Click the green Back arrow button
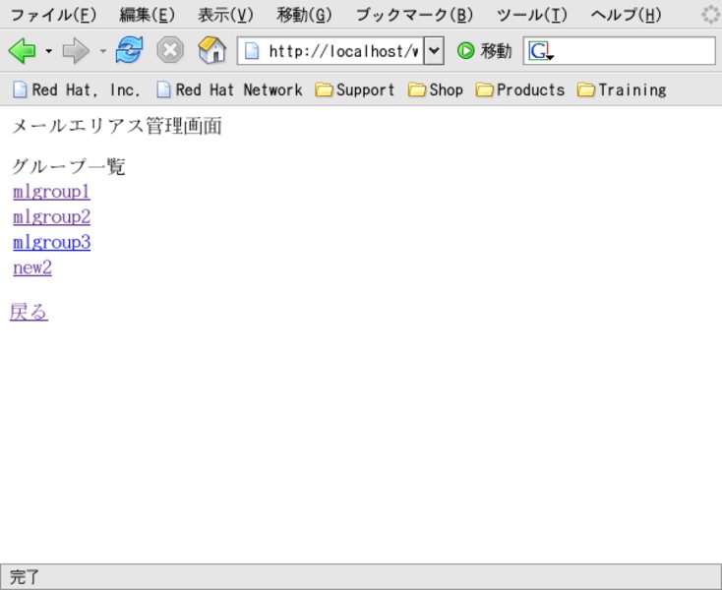 pyautogui.click(x=22, y=50)
